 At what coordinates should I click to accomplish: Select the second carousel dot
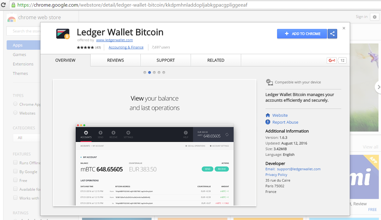pyautogui.click(x=149, y=72)
